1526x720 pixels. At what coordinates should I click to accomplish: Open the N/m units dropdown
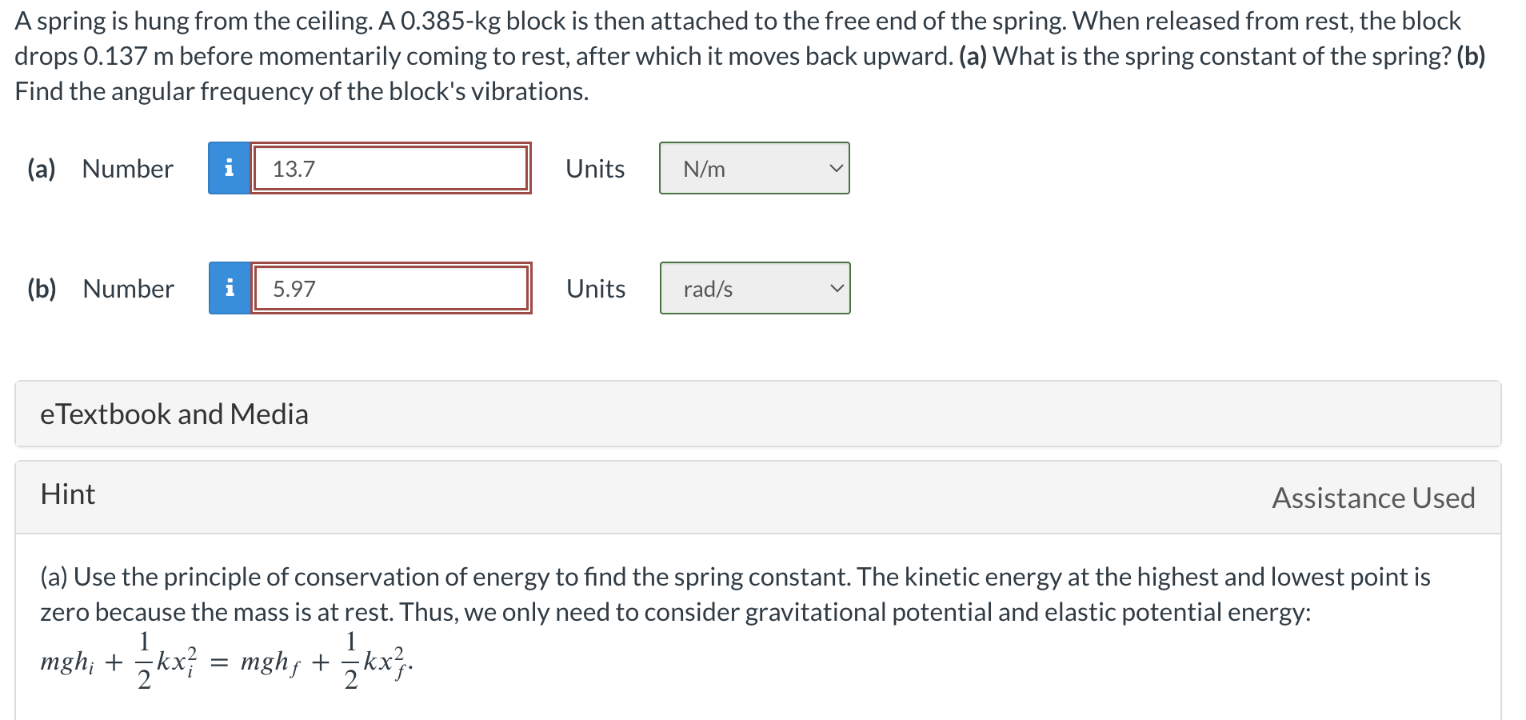click(753, 168)
